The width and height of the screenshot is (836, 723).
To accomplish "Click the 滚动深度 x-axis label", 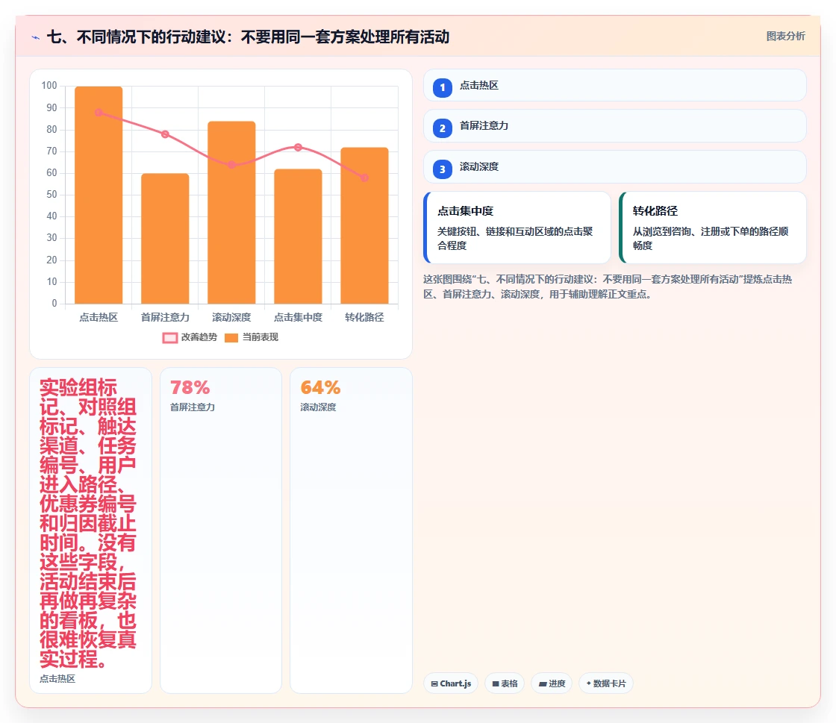I will coord(231,318).
